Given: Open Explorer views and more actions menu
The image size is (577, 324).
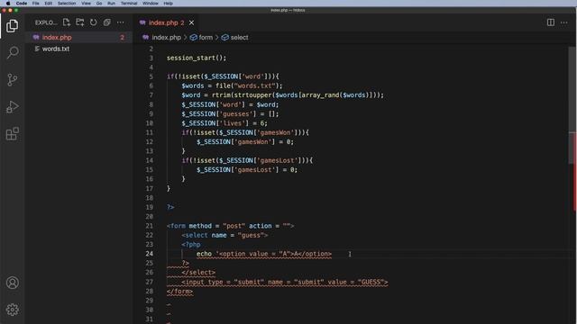Looking at the screenshot, I should [120, 22].
